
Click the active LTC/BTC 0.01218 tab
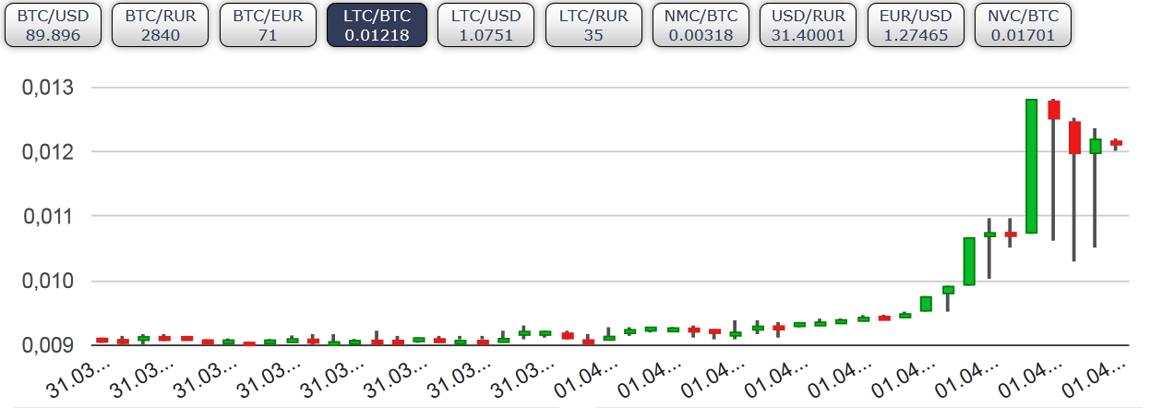click(376, 25)
